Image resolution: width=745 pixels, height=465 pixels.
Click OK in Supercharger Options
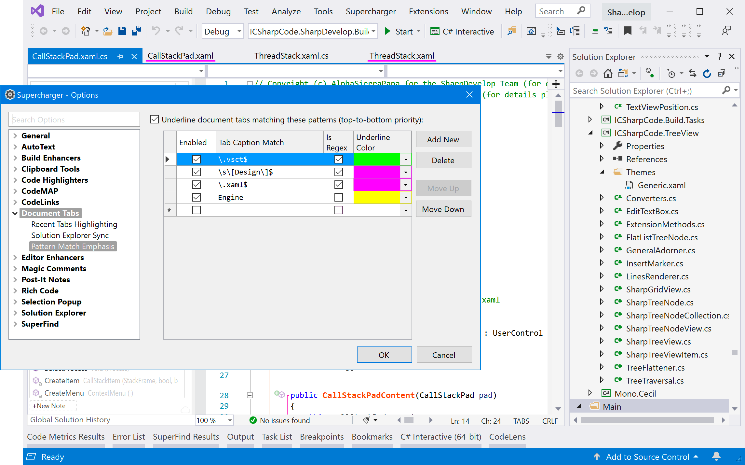384,355
